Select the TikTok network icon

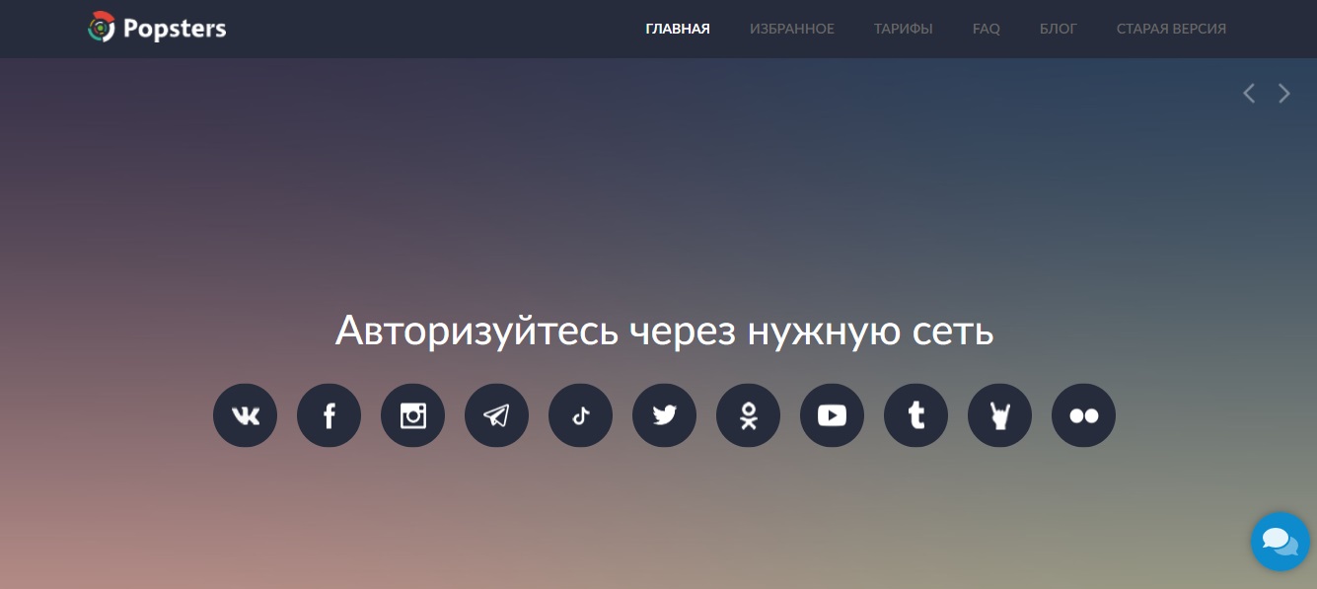pyautogui.click(x=580, y=415)
